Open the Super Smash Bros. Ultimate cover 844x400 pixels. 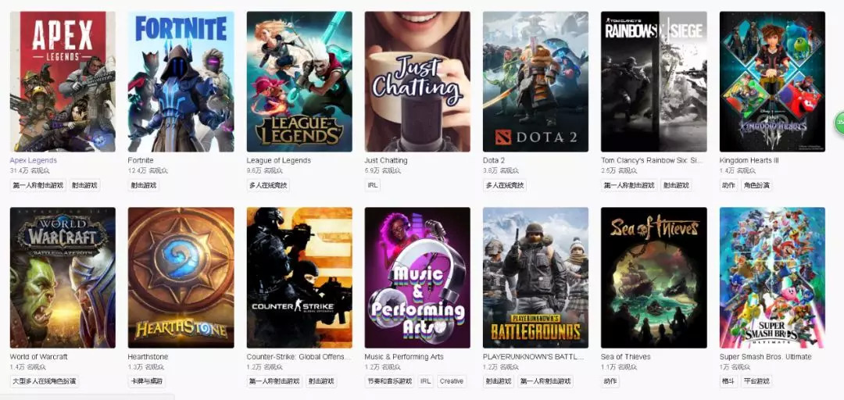pos(772,277)
